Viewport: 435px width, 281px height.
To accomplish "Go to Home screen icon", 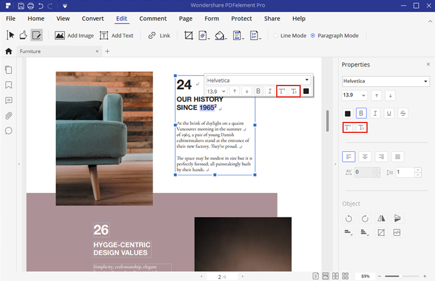I will point(9,51).
